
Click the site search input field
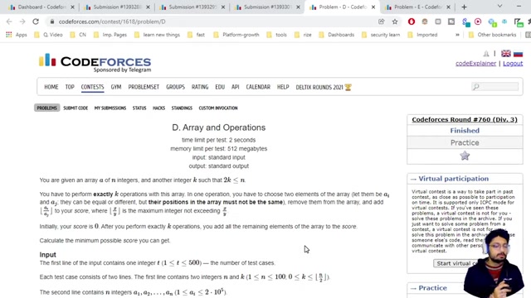click(x=495, y=87)
